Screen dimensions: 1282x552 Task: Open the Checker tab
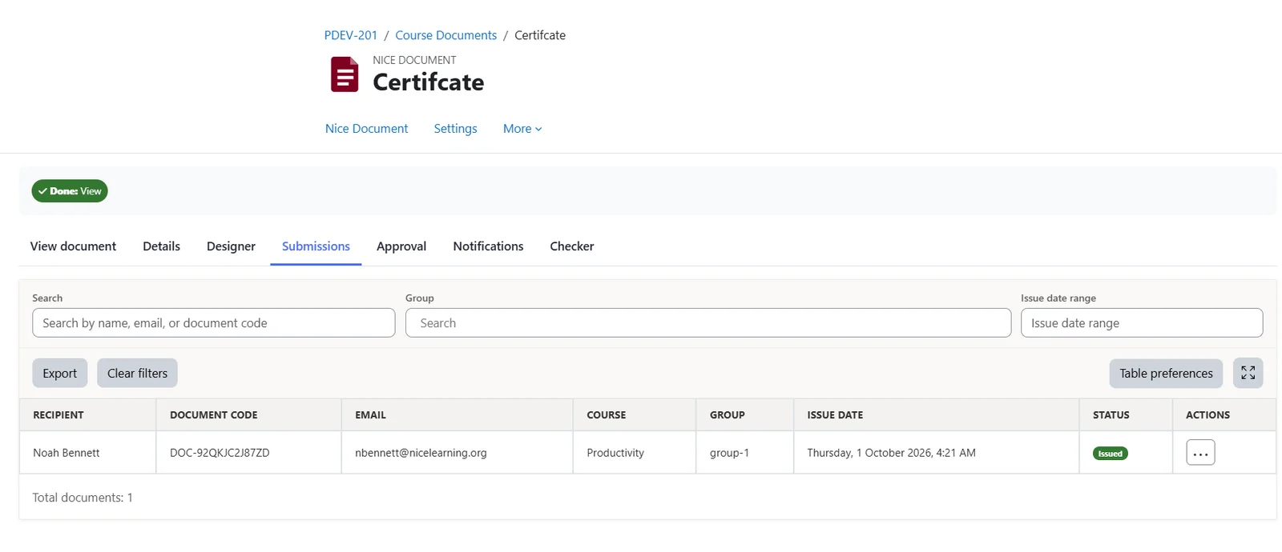click(572, 246)
